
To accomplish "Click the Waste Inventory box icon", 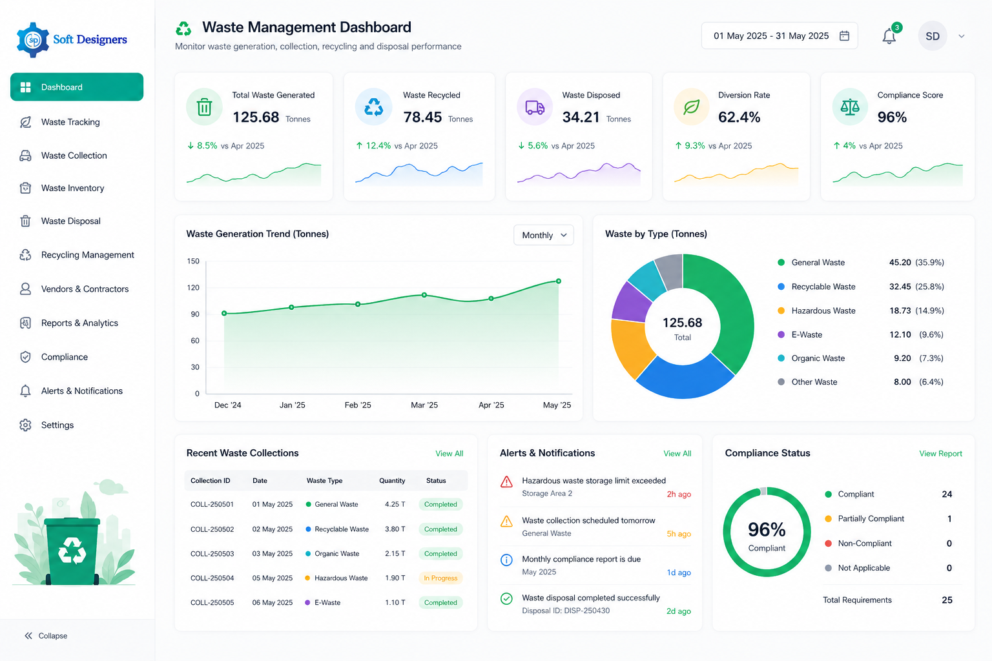I will (x=26, y=188).
